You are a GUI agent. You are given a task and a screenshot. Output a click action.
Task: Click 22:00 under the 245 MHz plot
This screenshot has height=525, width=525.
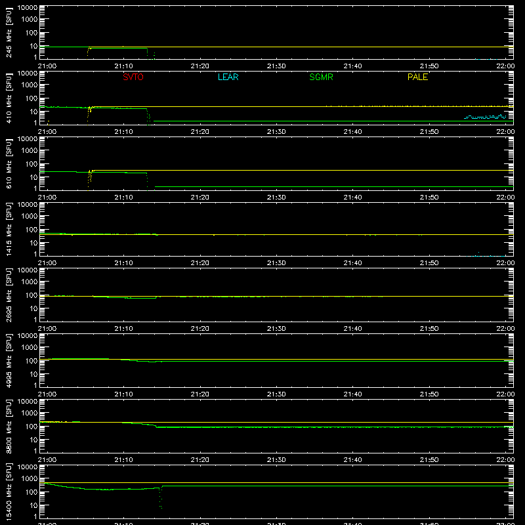pos(505,66)
